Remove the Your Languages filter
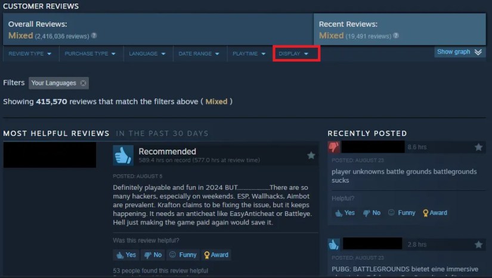Screen dimensions: 492x278 click(x=83, y=83)
